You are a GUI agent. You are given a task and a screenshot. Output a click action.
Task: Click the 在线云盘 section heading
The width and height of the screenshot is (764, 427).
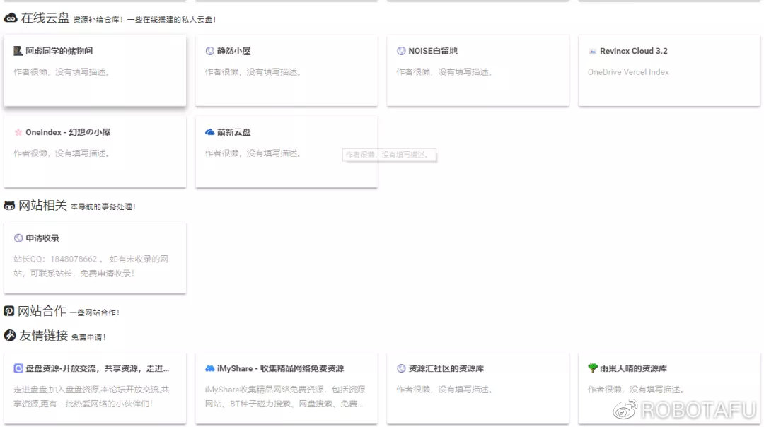pos(45,18)
